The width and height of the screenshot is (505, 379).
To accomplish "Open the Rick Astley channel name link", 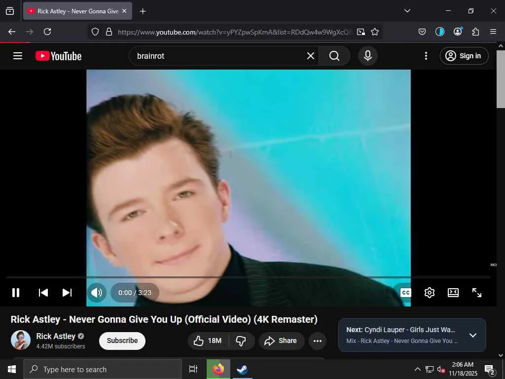I will [x=56, y=336].
